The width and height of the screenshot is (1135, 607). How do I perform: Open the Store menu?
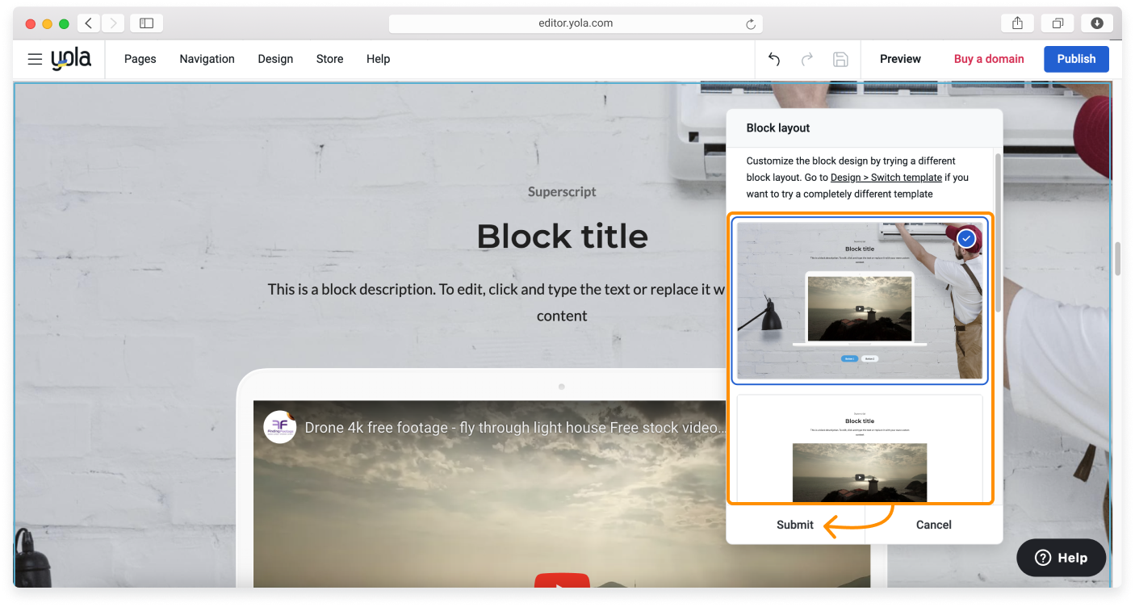coord(329,58)
